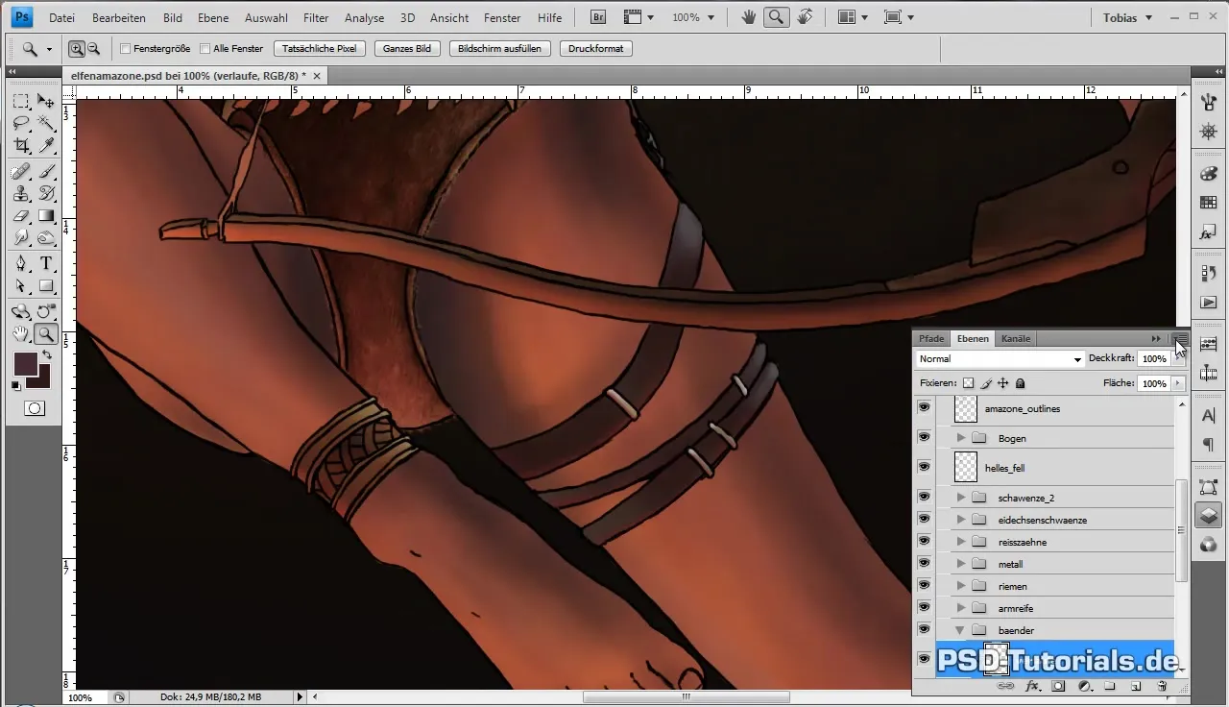The height and width of the screenshot is (707, 1229).
Task: Select the Clone Stamp tool
Action: [21, 193]
